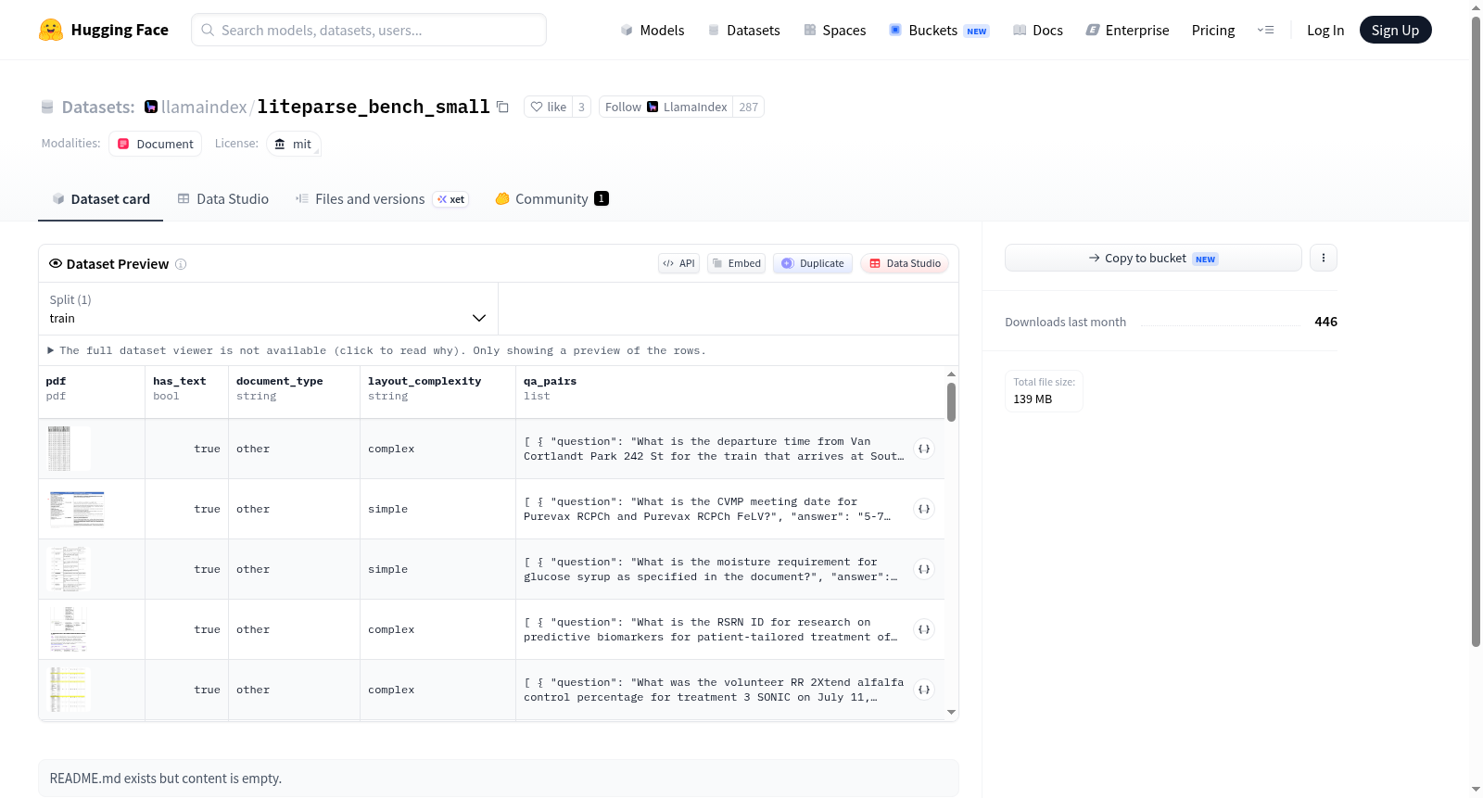Screen dimensions: 1483x798
Task: Click the Sign Up button
Action: click(1395, 30)
